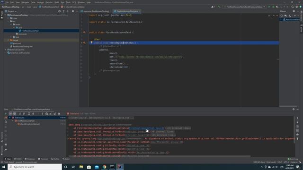The width and height of the screenshot is (303, 170).
Task: Open the Maven panel gear settings
Action: tap(294, 11)
